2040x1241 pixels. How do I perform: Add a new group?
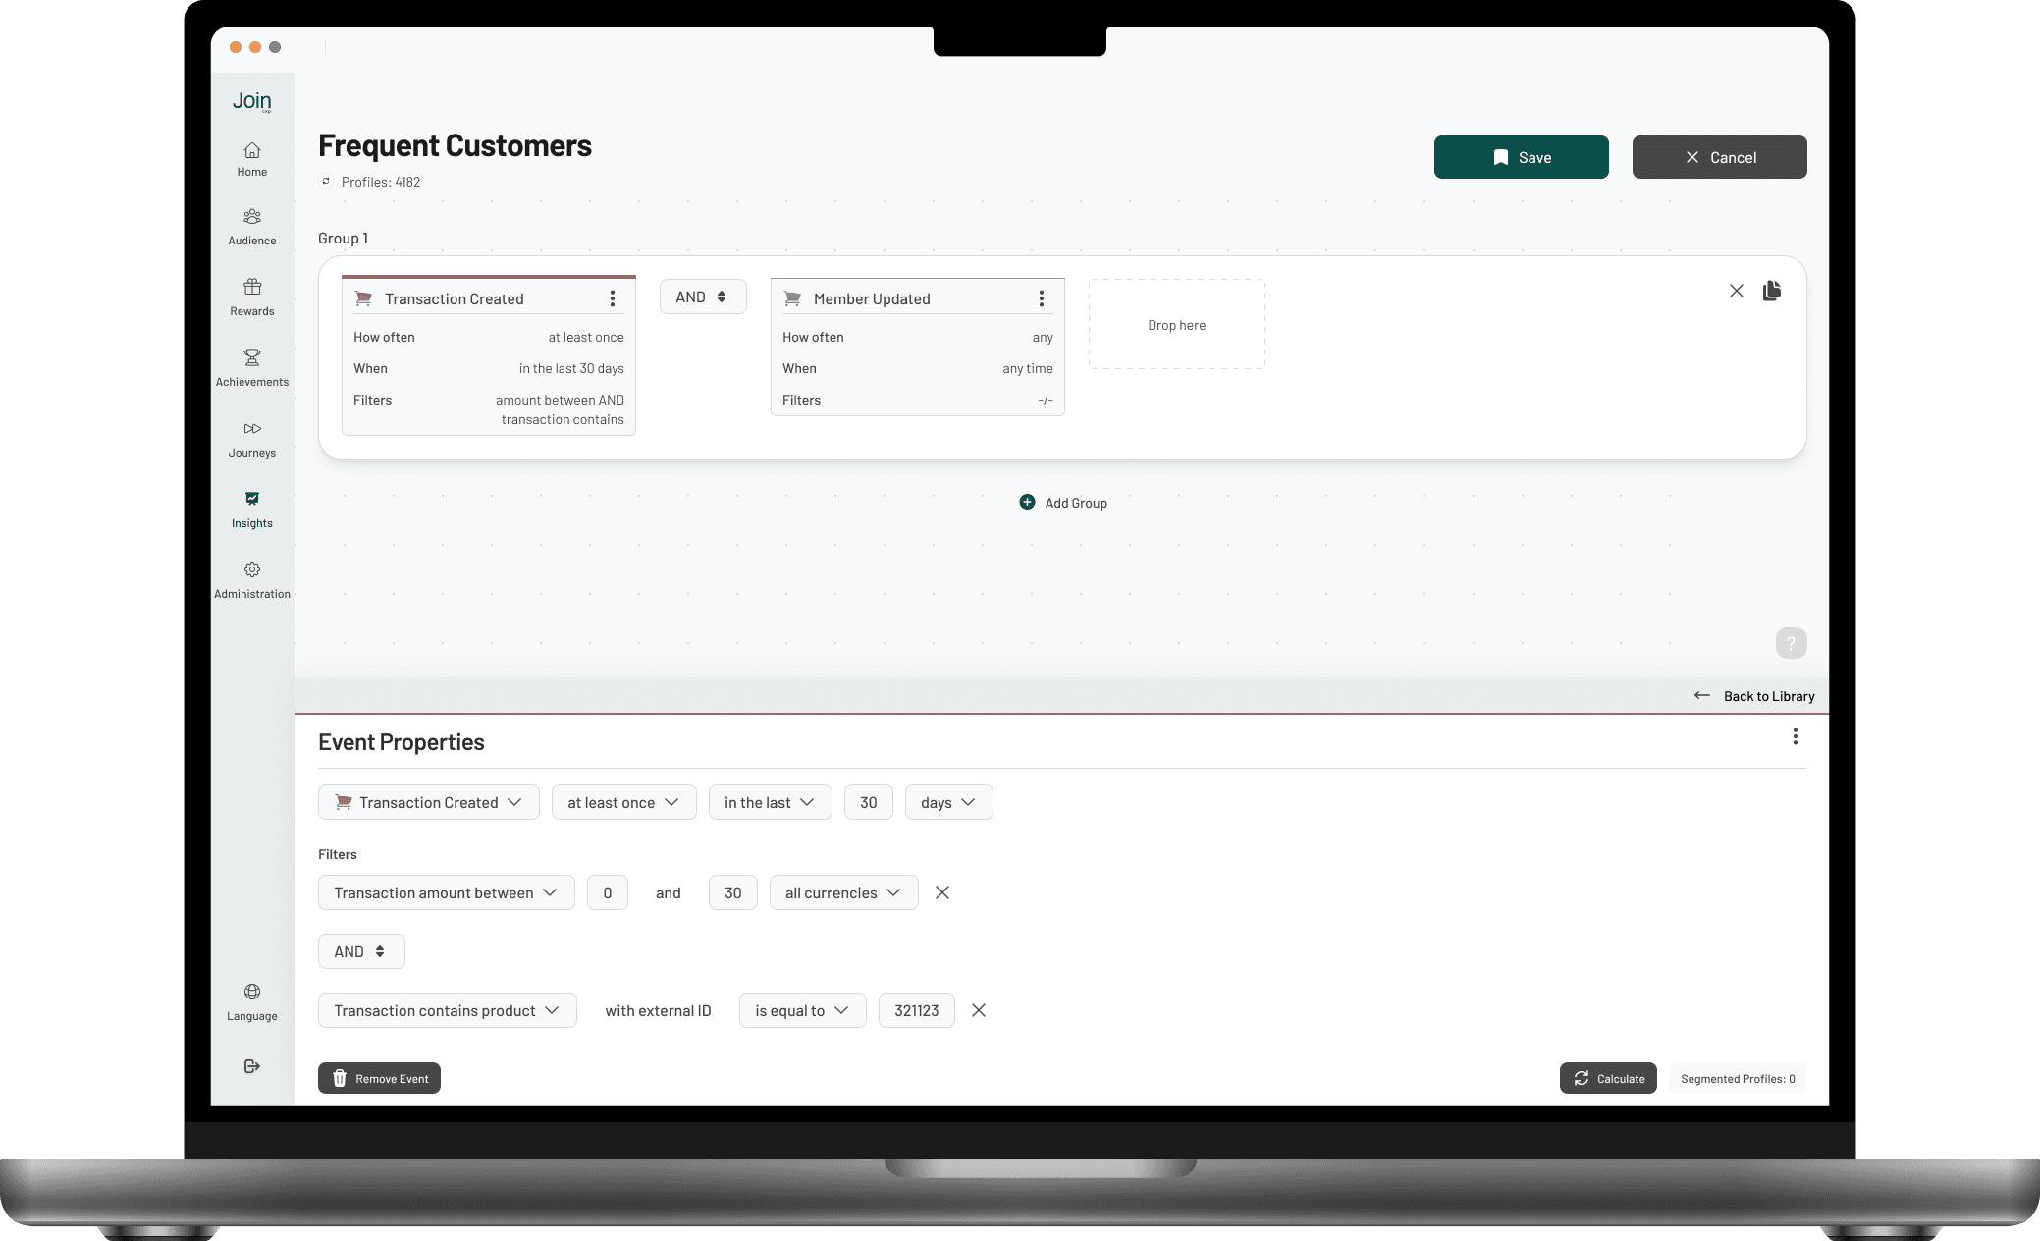tap(1063, 503)
